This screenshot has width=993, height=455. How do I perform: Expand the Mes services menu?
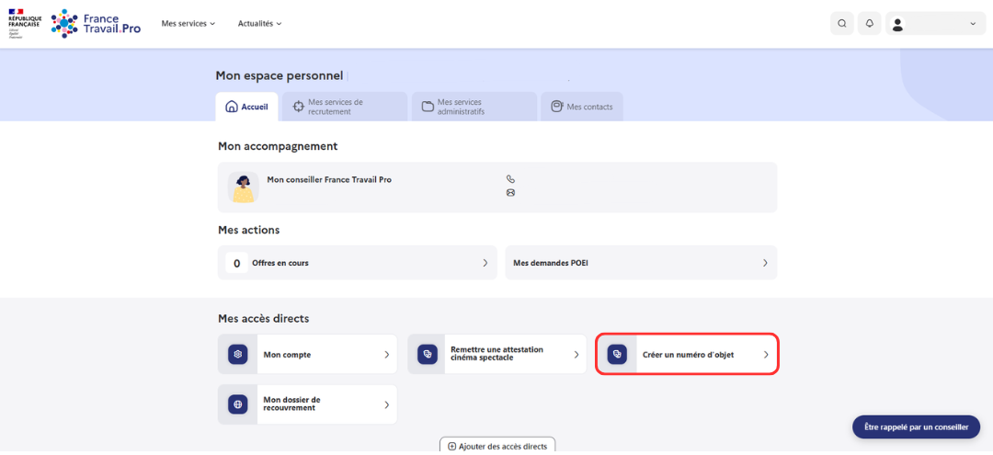click(x=188, y=23)
